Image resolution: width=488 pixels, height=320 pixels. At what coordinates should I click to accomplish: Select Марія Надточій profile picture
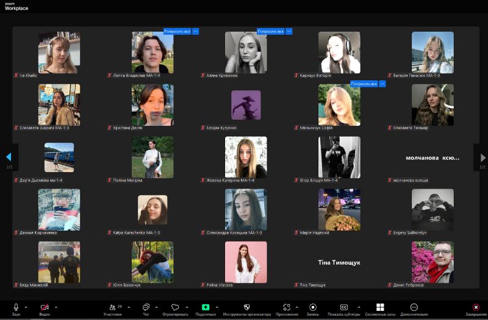339,210
